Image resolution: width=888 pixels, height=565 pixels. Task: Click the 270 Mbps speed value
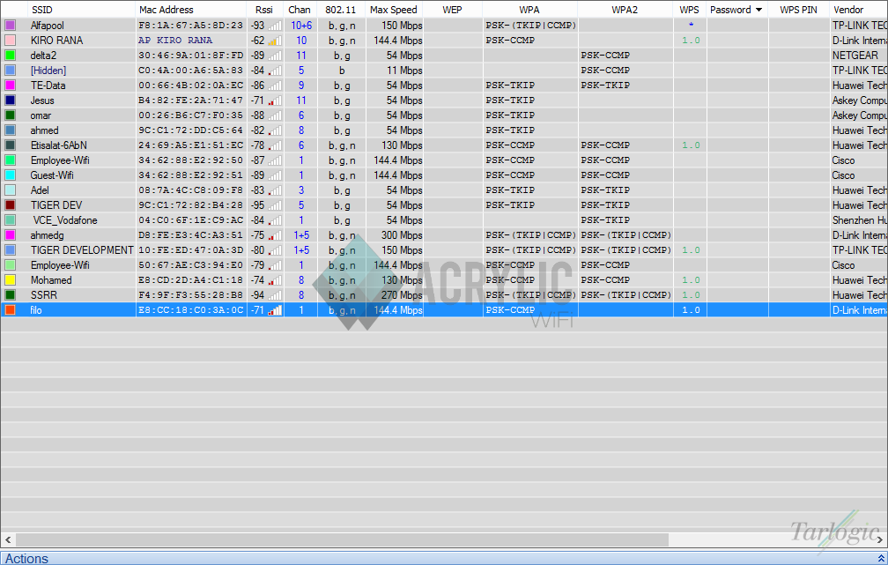tap(402, 294)
